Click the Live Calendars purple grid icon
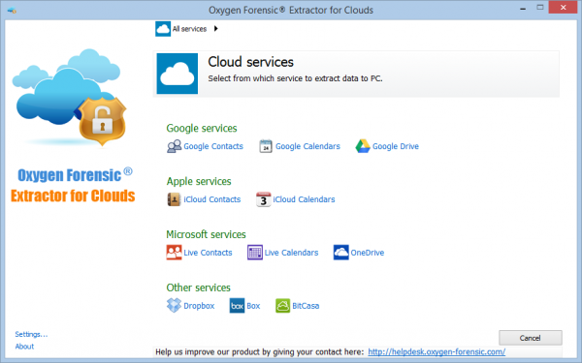Viewport: 582px width, 363px height. [x=254, y=253]
